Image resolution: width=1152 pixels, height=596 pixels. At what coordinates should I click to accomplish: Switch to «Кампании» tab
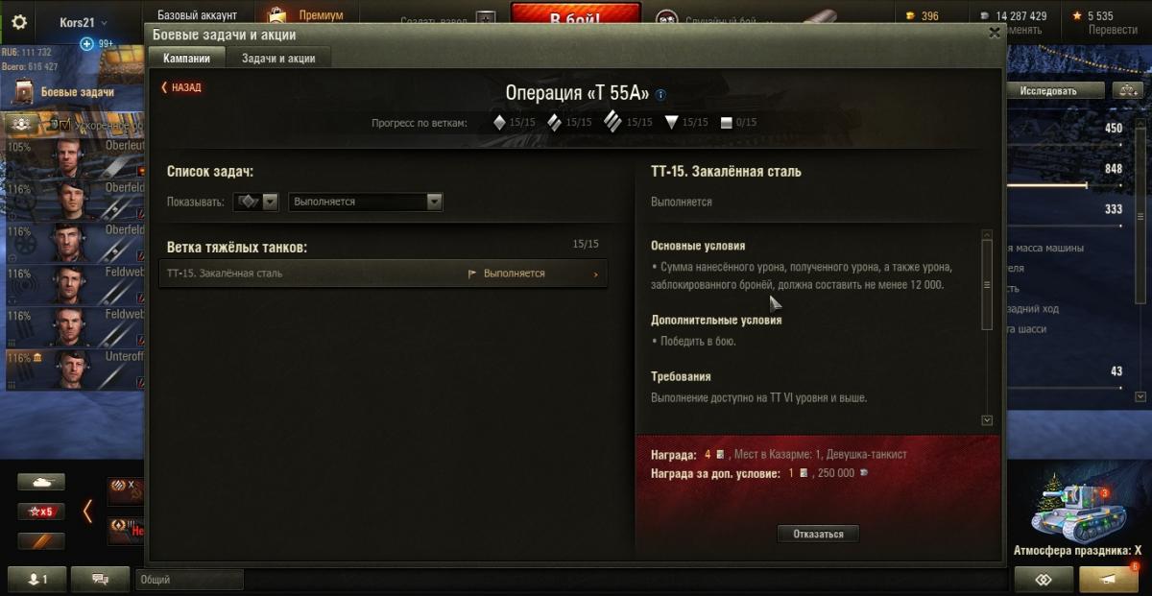(x=187, y=59)
